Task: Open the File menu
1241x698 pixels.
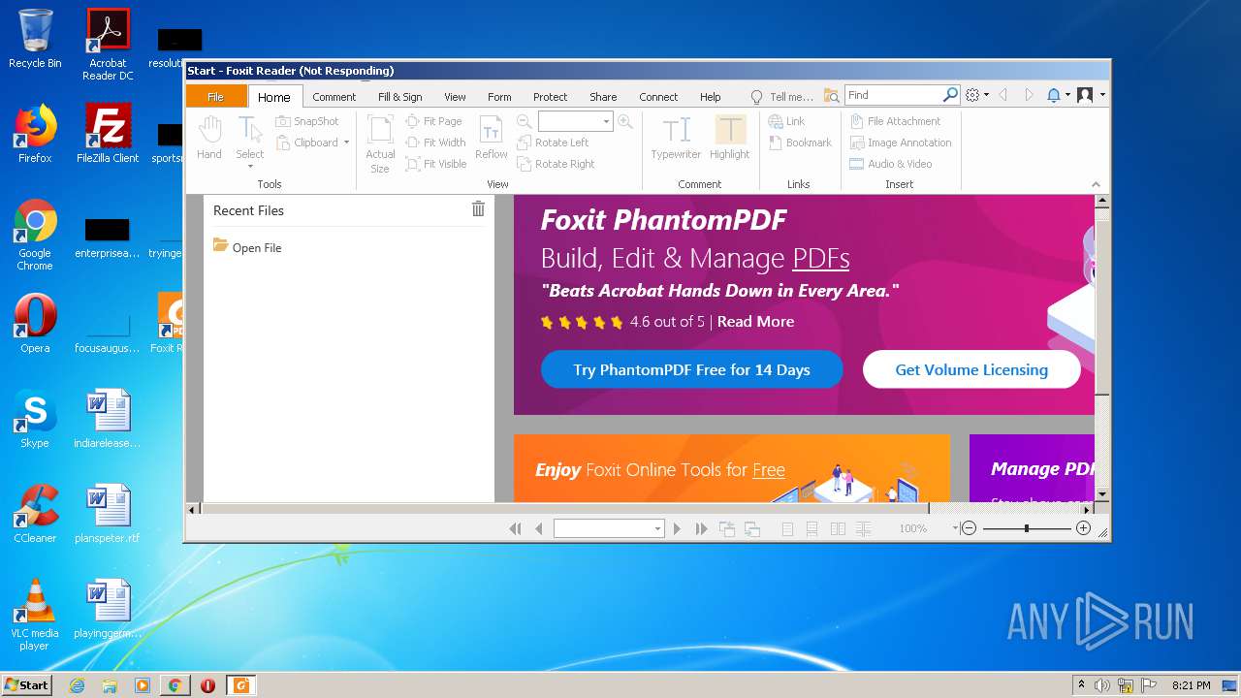Action: (215, 96)
